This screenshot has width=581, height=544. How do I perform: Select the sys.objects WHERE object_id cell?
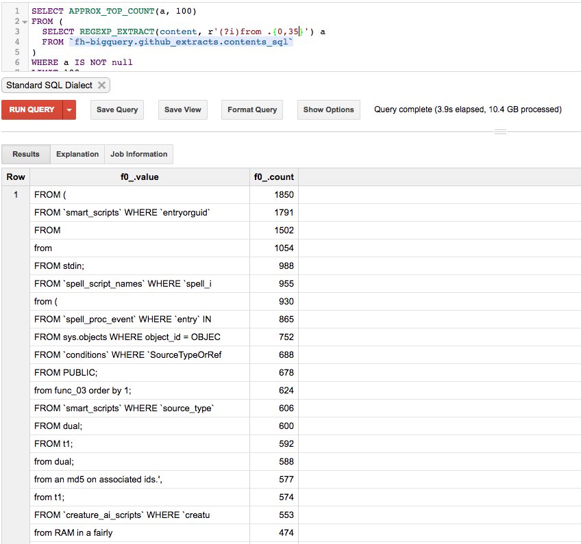point(140,337)
